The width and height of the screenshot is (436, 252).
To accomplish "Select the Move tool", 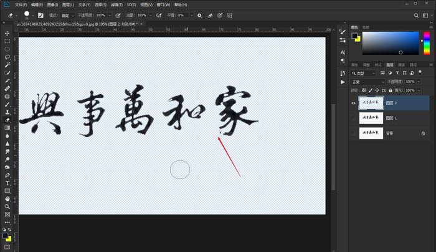I will [7, 34].
